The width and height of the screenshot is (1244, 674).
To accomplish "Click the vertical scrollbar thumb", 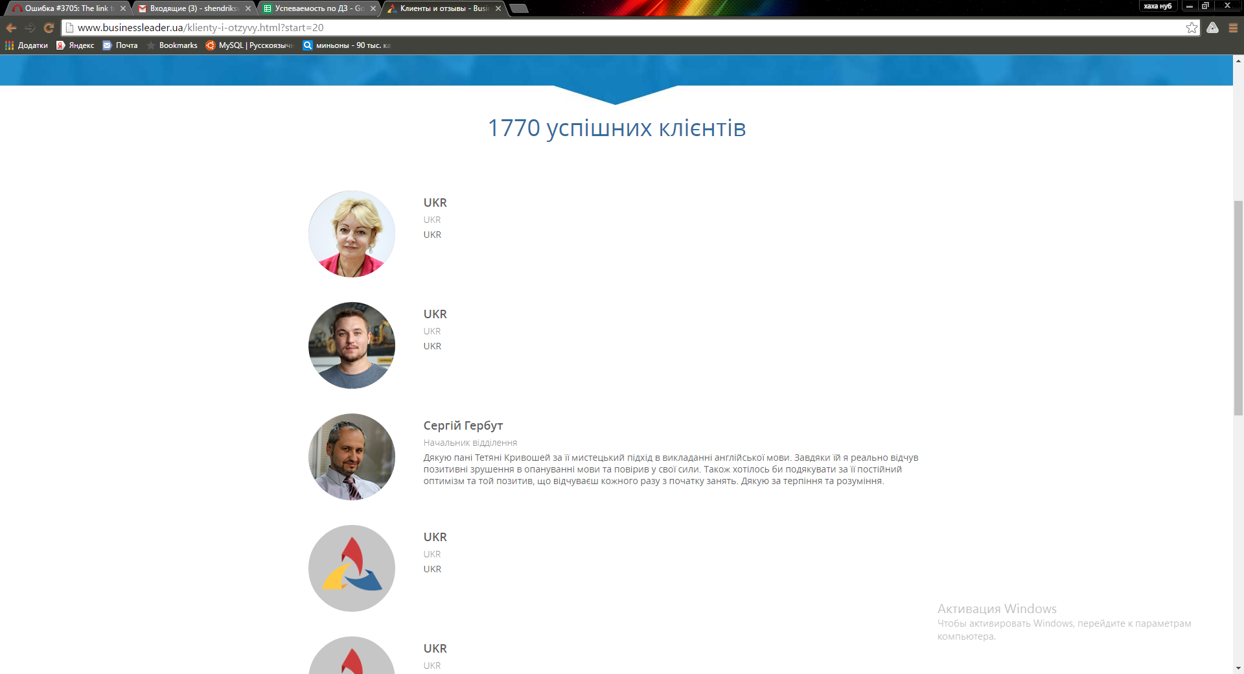I will [x=1238, y=308].
